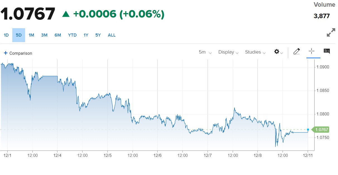Screen dimensions: 338x175
Task: Select the pencil drawing tool
Action: coord(297,51)
